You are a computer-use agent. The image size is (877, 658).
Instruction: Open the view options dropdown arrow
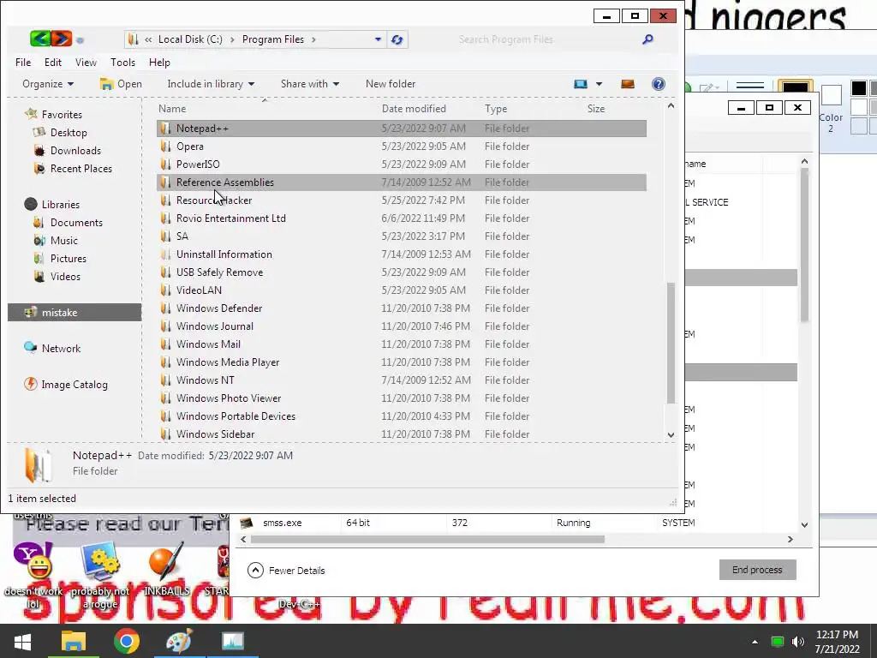(599, 84)
